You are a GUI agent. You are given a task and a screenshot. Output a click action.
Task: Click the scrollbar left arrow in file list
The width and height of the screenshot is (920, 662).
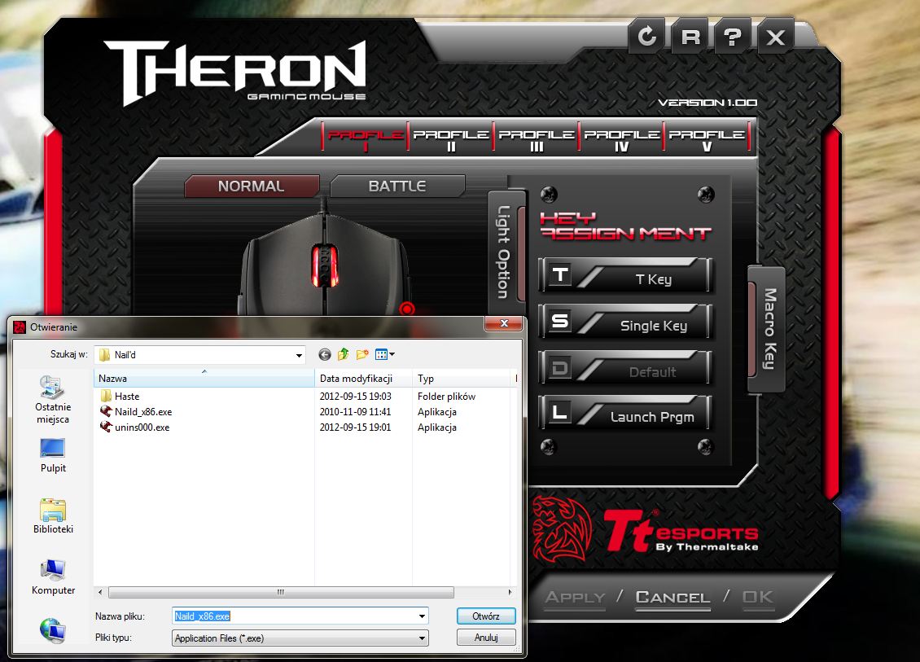pos(100,592)
